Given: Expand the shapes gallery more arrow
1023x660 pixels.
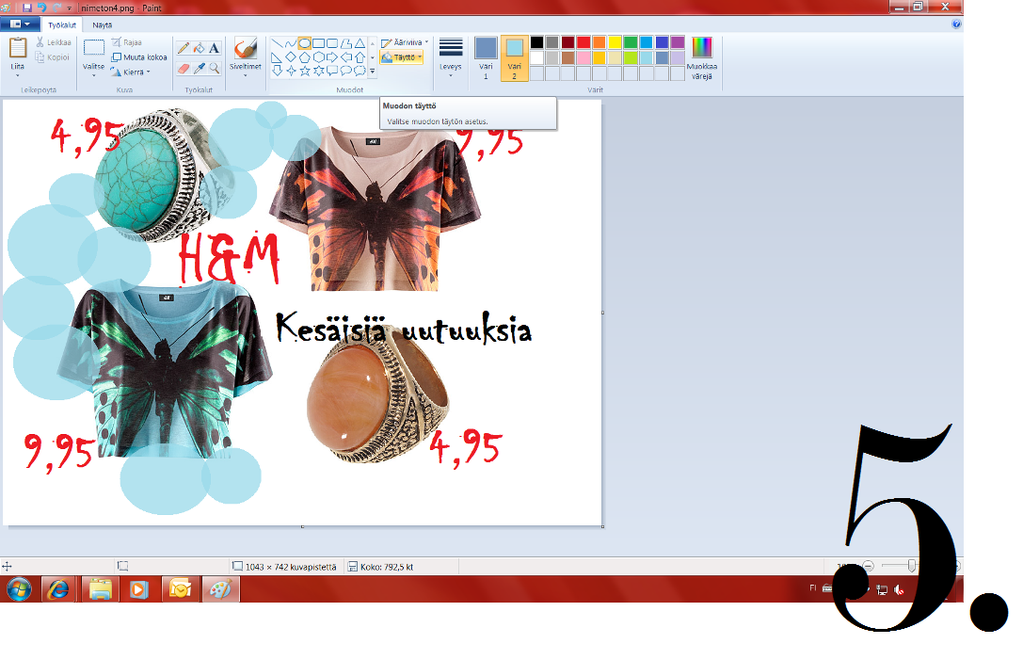Looking at the screenshot, I should [x=373, y=72].
